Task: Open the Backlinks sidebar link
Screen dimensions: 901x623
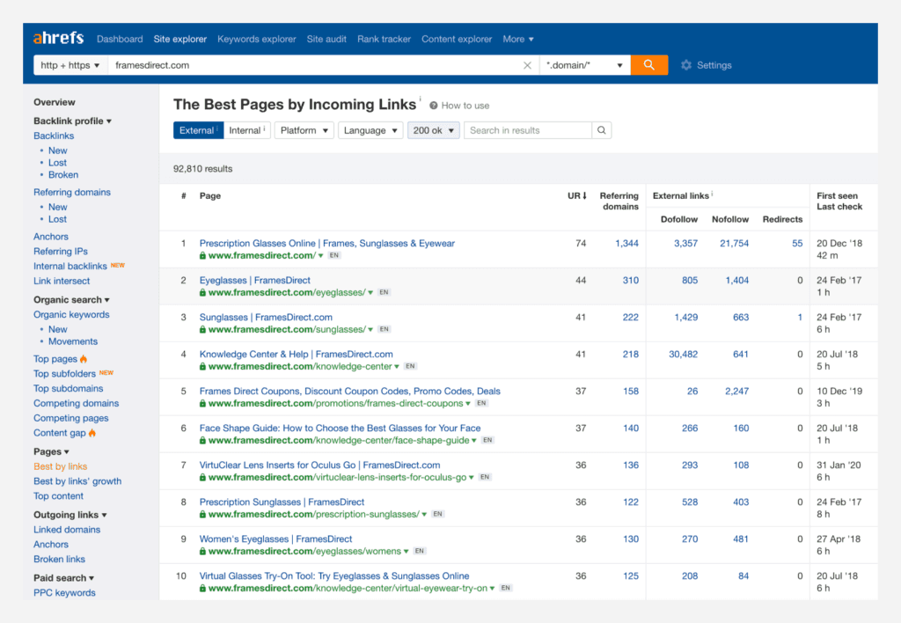Action: [x=54, y=136]
